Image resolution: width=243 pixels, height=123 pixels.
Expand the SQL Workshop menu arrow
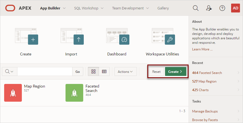point(102,8)
